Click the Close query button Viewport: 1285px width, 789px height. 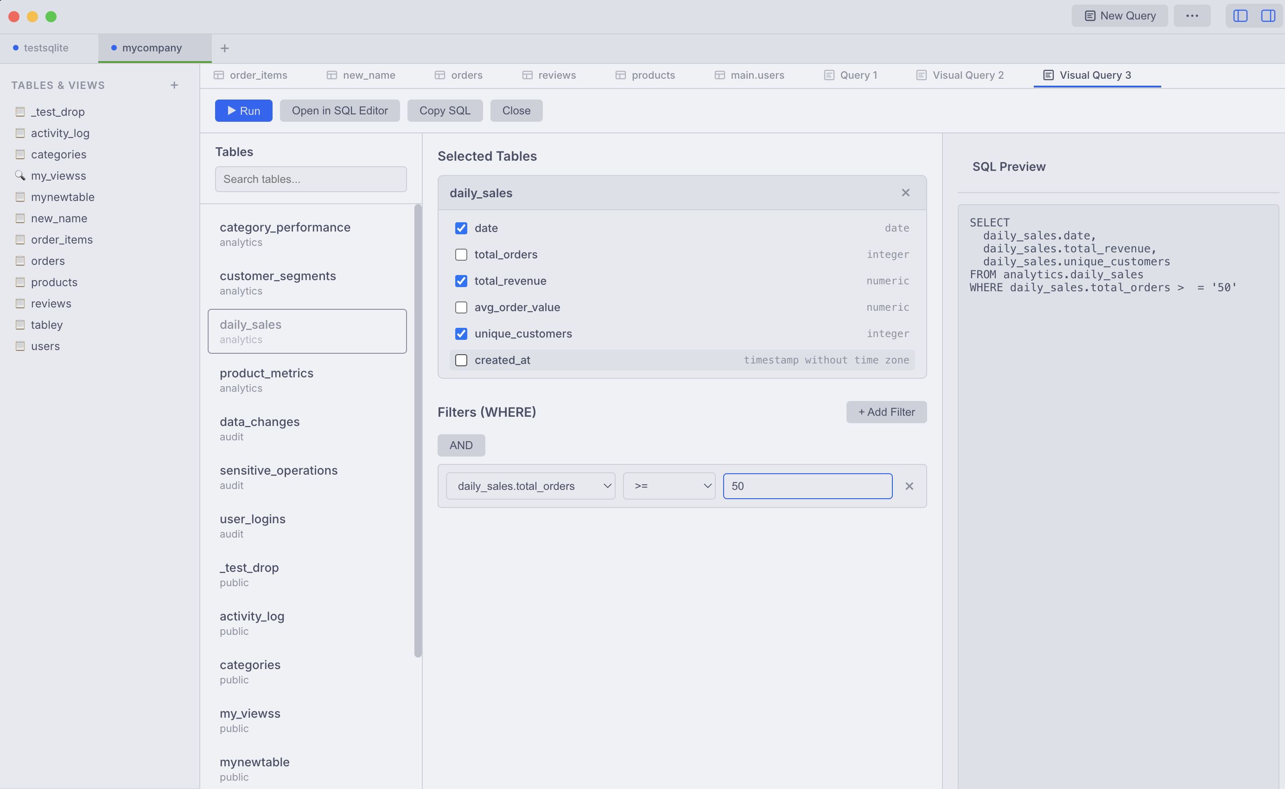[x=516, y=111]
